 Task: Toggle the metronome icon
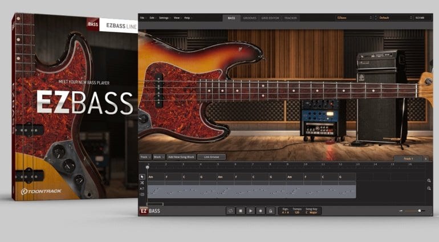pyautogui.click(x=270, y=211)
